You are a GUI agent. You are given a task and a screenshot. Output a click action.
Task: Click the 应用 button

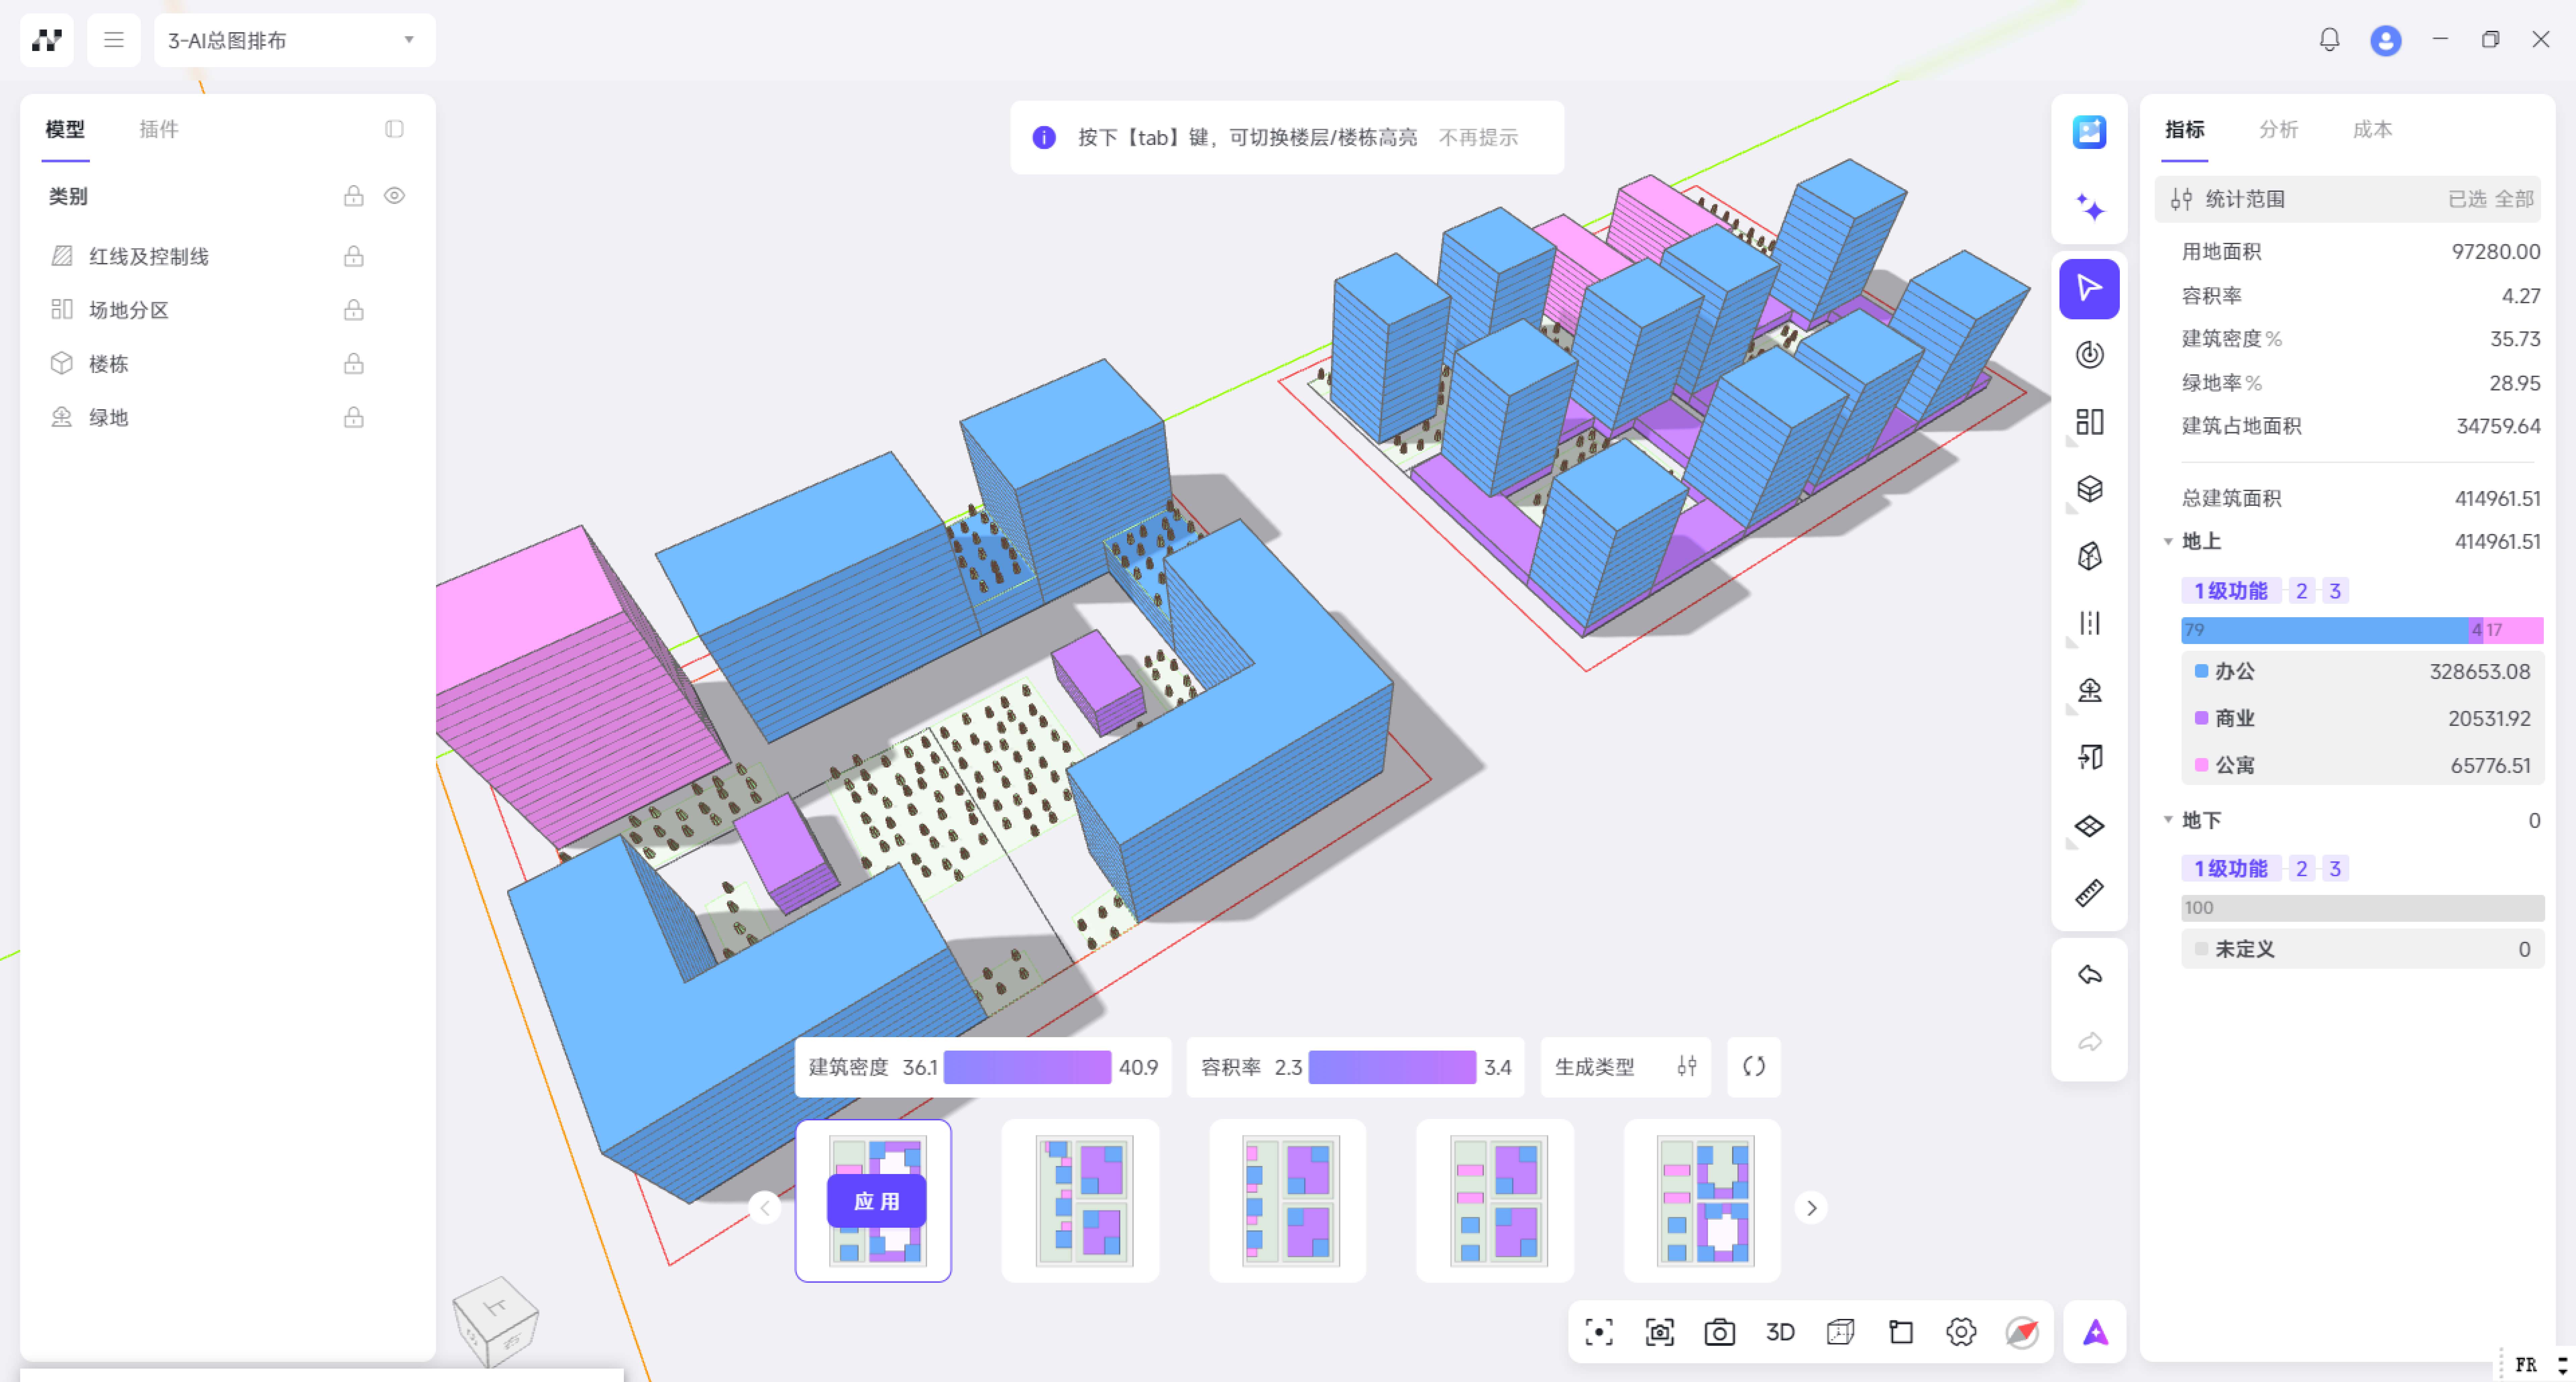click(x=876, y=1201)
